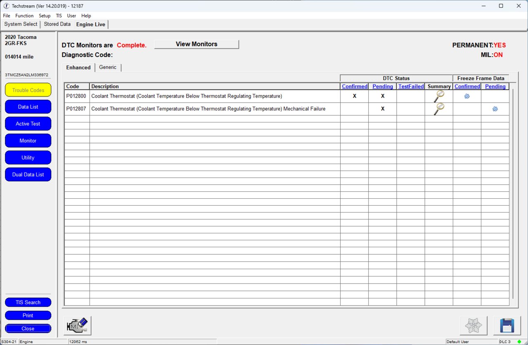
Task: Open the File menu
Action: coord(7,16)
